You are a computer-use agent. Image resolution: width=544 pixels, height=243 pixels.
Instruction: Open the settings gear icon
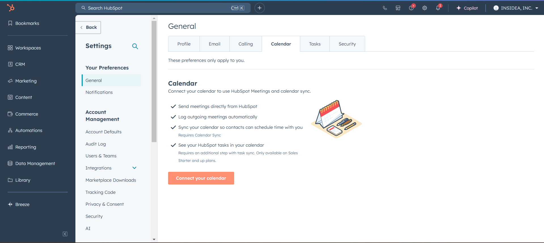click(425, 8)
